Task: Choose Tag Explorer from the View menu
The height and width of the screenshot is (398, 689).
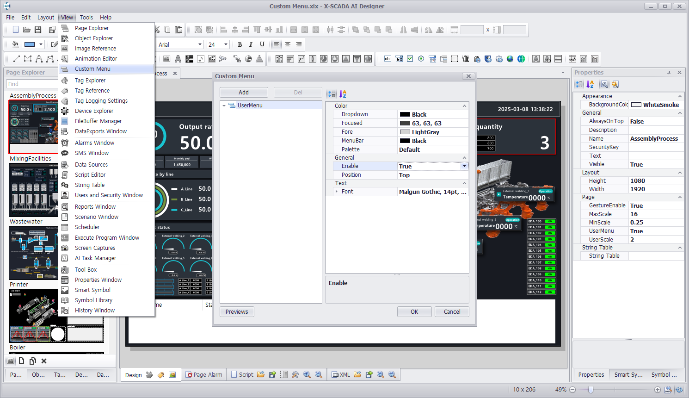Action: 90,81
